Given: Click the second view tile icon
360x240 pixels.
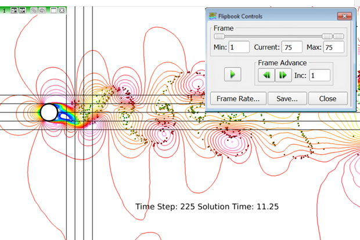Looking at the screenshot, I should point(22,10).
